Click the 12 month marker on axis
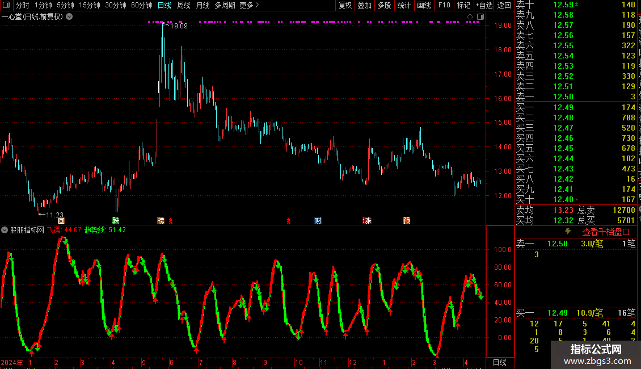 pos(353,362)
